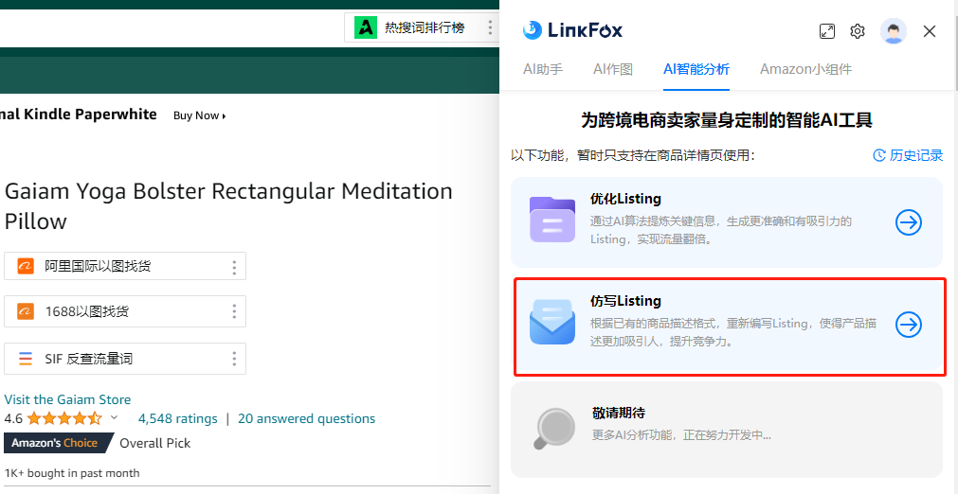Viewport: 958px width, 494px height.
Task: Click the 4.6 rating number
Action: [x=13, y=418]
